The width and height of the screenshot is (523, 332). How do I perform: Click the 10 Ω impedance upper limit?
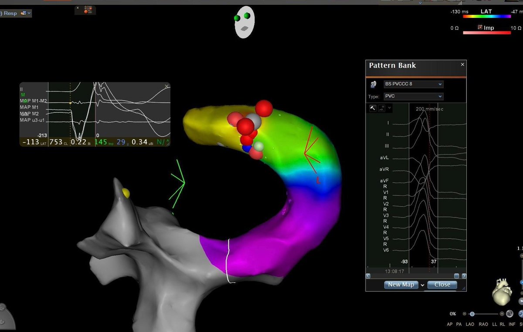pyautogui.click(x=516, y=28)
